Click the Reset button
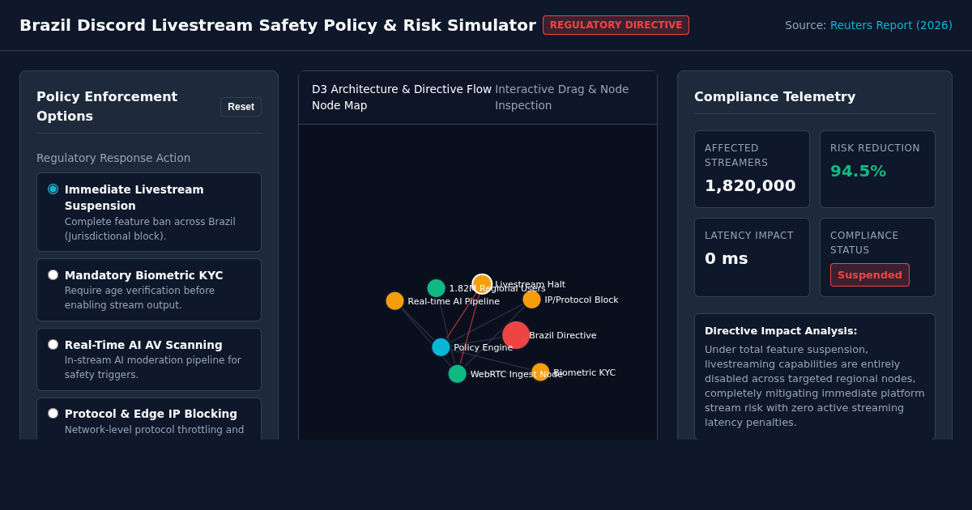This screenshot has height=510, width=972. 241,107
